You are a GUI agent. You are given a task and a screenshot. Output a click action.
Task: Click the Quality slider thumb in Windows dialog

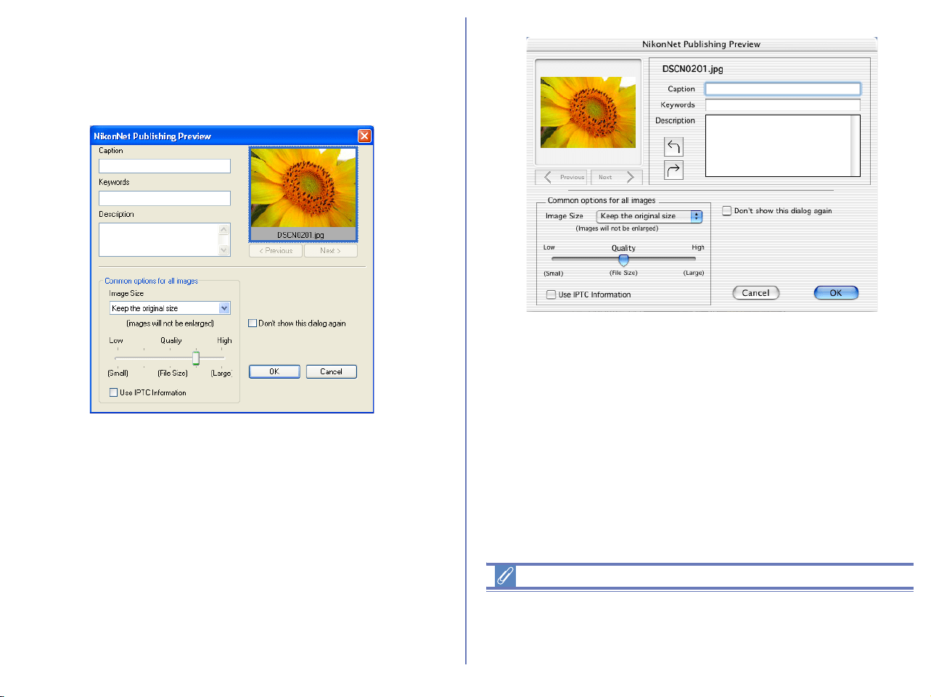click(x=196, y=358)
